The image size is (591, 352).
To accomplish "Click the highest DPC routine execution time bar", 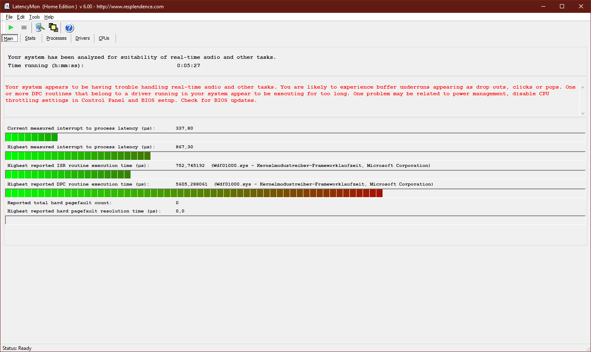I will 295,193.
